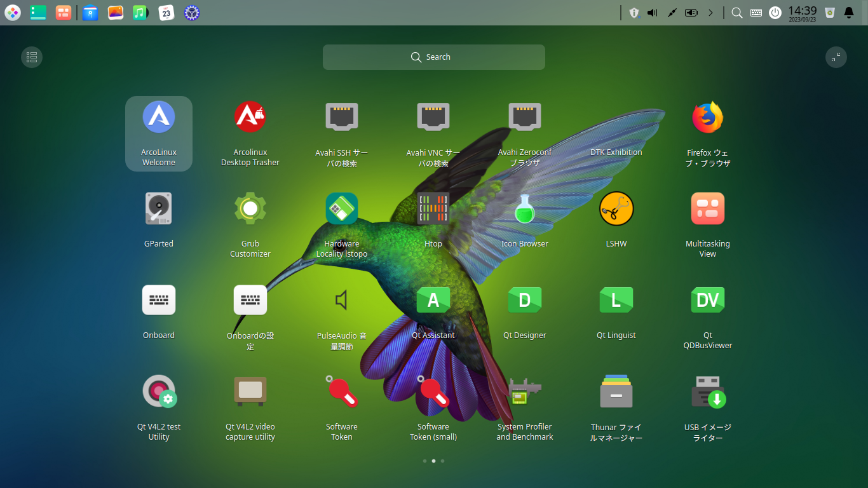Open Onboard settings app

(x=250, y=316)
